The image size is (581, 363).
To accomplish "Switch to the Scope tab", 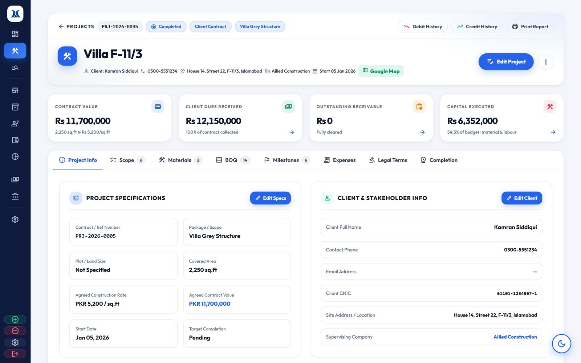I will pyautogui.click(x=127, y=160).
